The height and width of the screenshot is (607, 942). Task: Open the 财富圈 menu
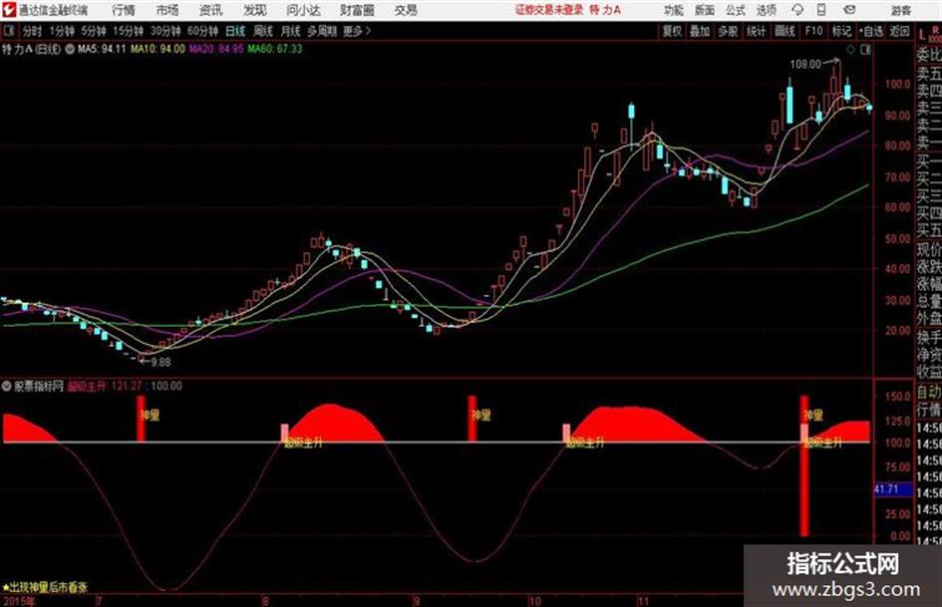[x=357, y=10]
